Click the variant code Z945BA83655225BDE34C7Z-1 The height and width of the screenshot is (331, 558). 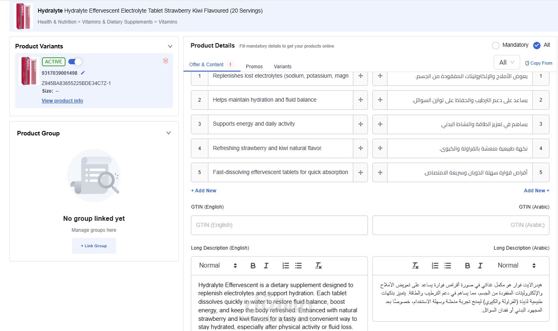pyautogui.click(x=77, y=83)
